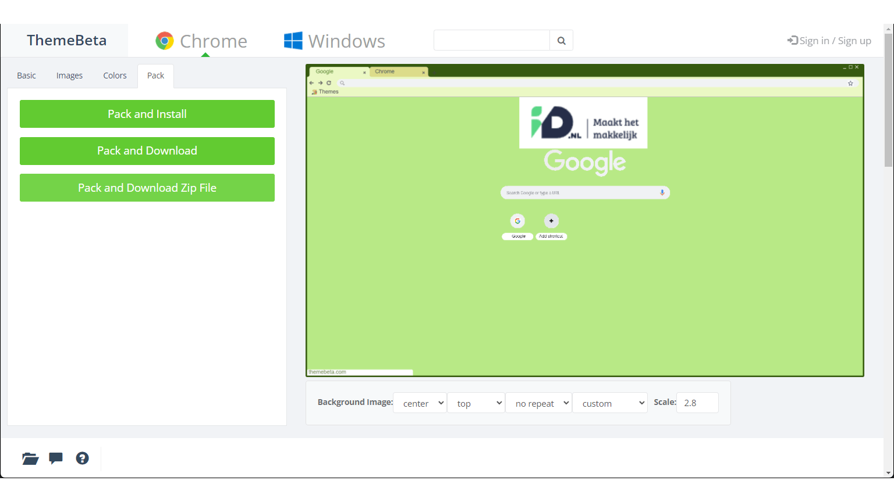This screenshot has width=894, height=502.
Task: Click the bookmark star in the preview toolbar
Action: pyautogui.click(x=850, y=83)
